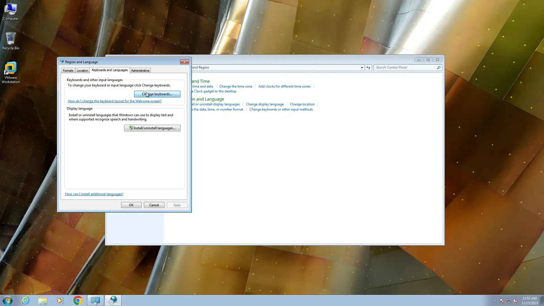Click the Change keyboards button

[157, 94]
